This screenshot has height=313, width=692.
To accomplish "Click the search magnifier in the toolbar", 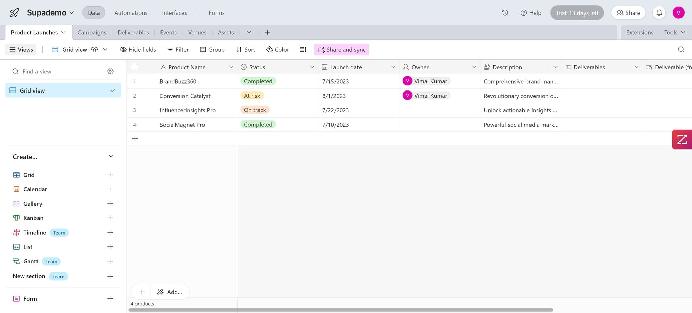I will click(x=681, y=50).
